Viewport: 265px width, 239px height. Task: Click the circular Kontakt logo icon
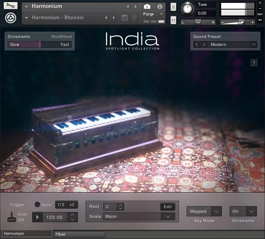(10, 18)
